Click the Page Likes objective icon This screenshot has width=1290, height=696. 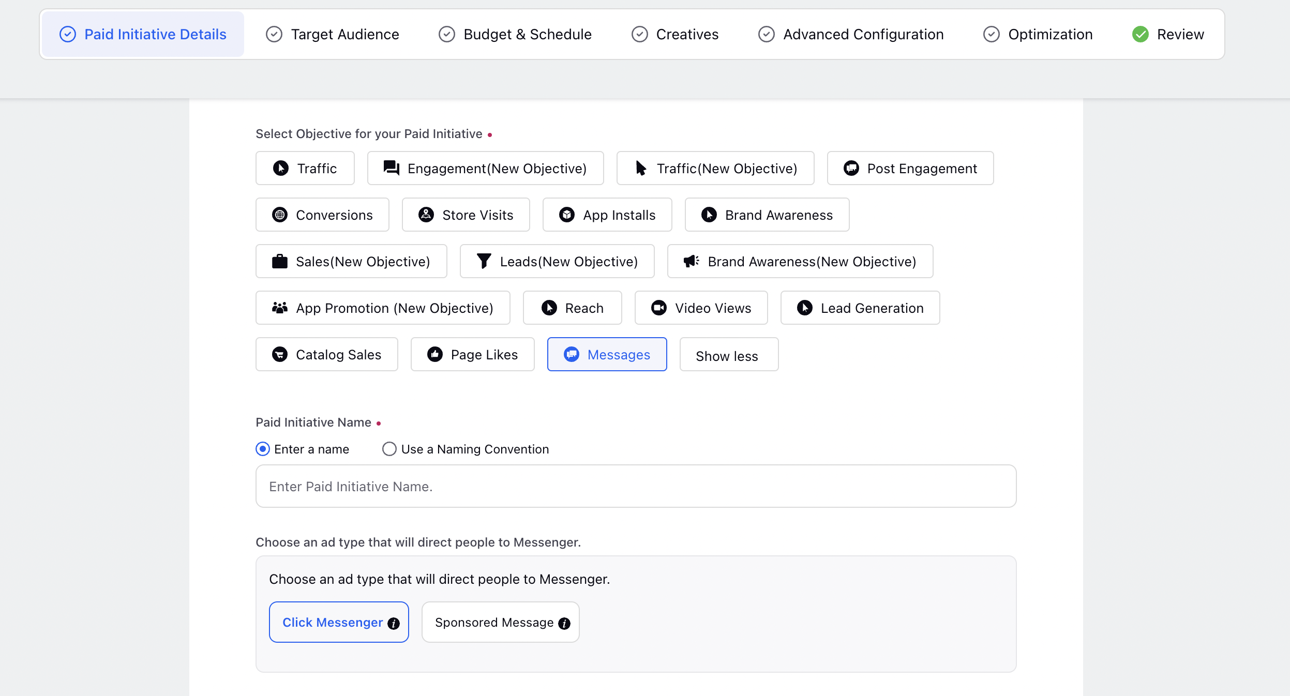pos(434,354)
